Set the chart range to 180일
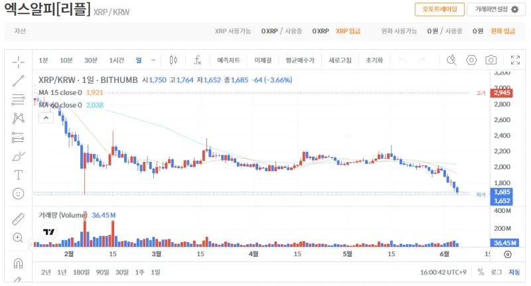 (81, 272)
